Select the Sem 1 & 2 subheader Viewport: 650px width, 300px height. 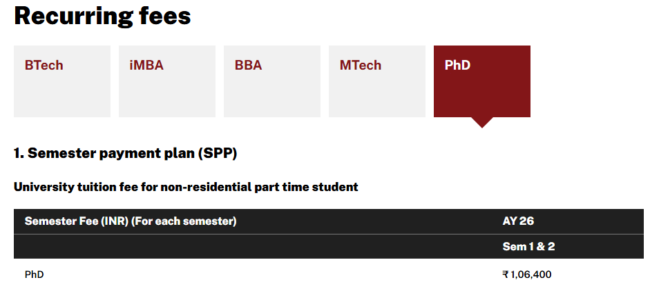click(528, 247)
